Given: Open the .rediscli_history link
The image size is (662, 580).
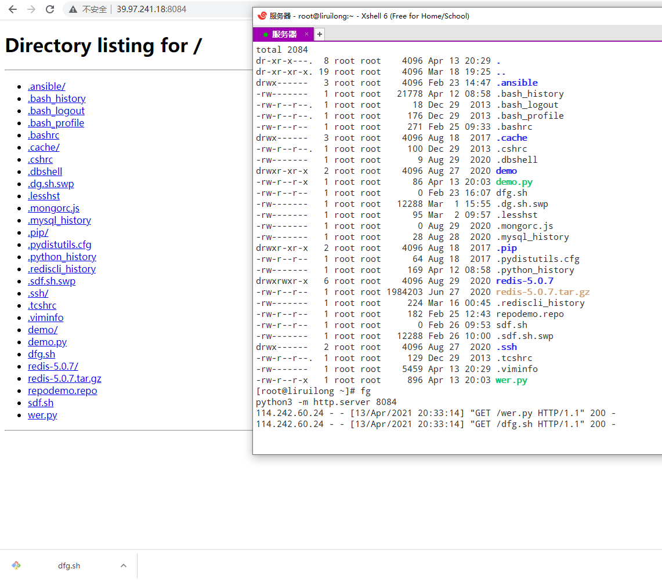Looking at the screenshot, I should 62,269.
